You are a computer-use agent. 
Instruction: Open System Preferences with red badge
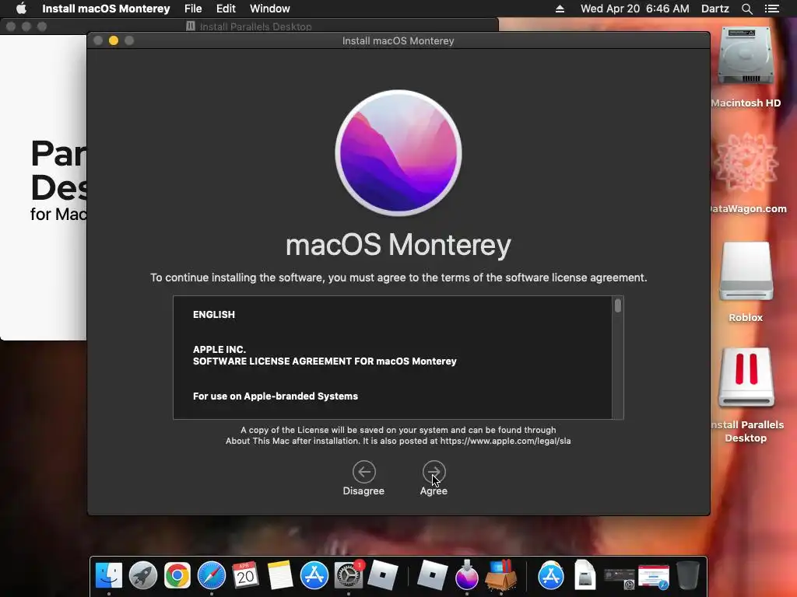[x=349, y=576]
